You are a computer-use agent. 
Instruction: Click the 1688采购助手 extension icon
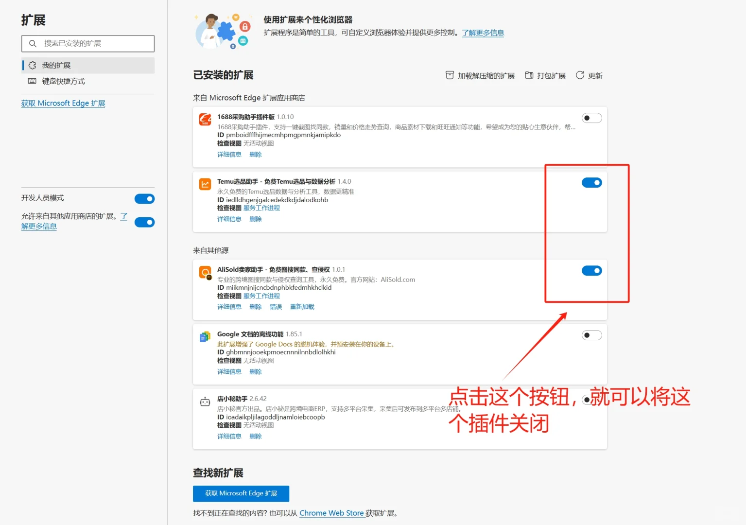pyautogui.click(x=205, y=118)
